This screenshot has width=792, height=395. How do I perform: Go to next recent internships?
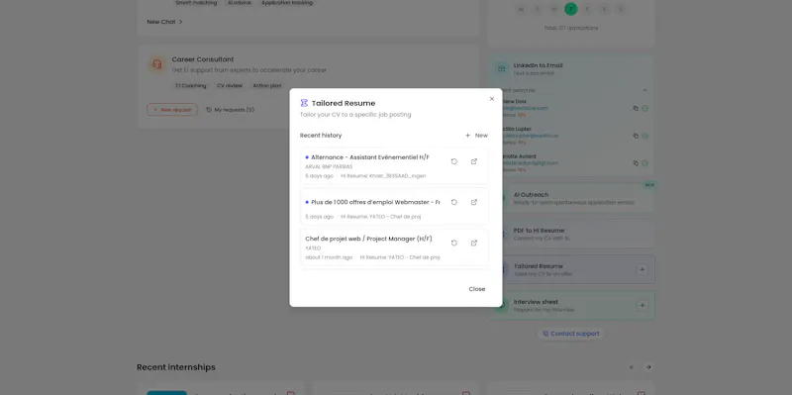coord(648,367)
